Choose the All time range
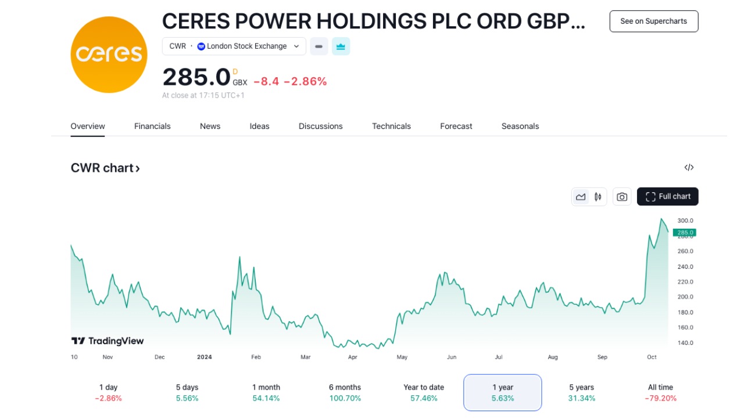Image resolution: width=744 pixels, height=418 pixels. [660, 392]
